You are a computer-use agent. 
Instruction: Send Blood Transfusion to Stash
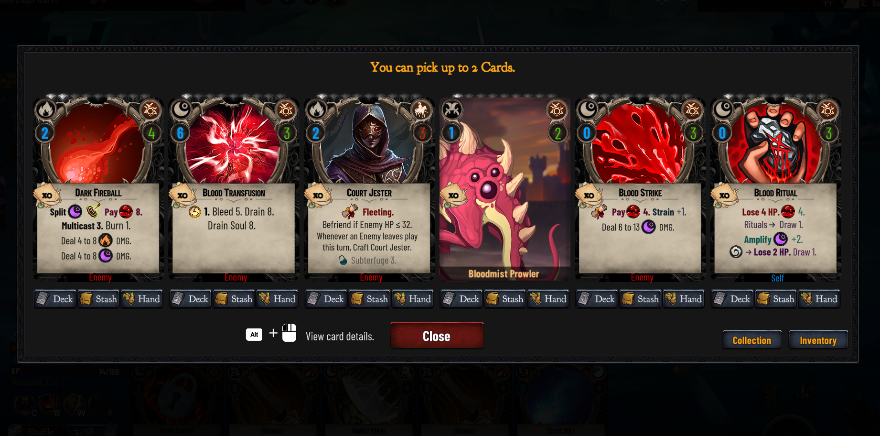(234, 299)
